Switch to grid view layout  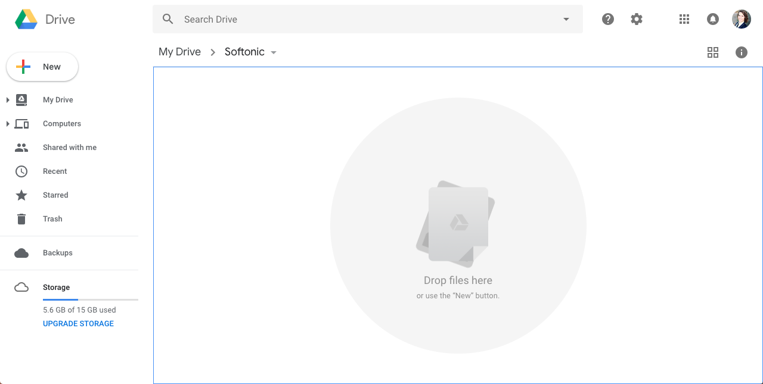pos(713,52)
